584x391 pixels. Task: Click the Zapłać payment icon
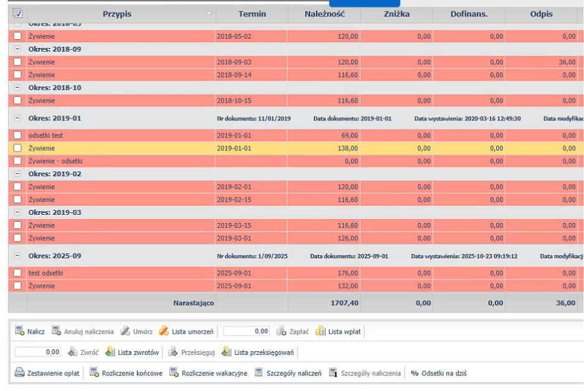click(281, 332)
